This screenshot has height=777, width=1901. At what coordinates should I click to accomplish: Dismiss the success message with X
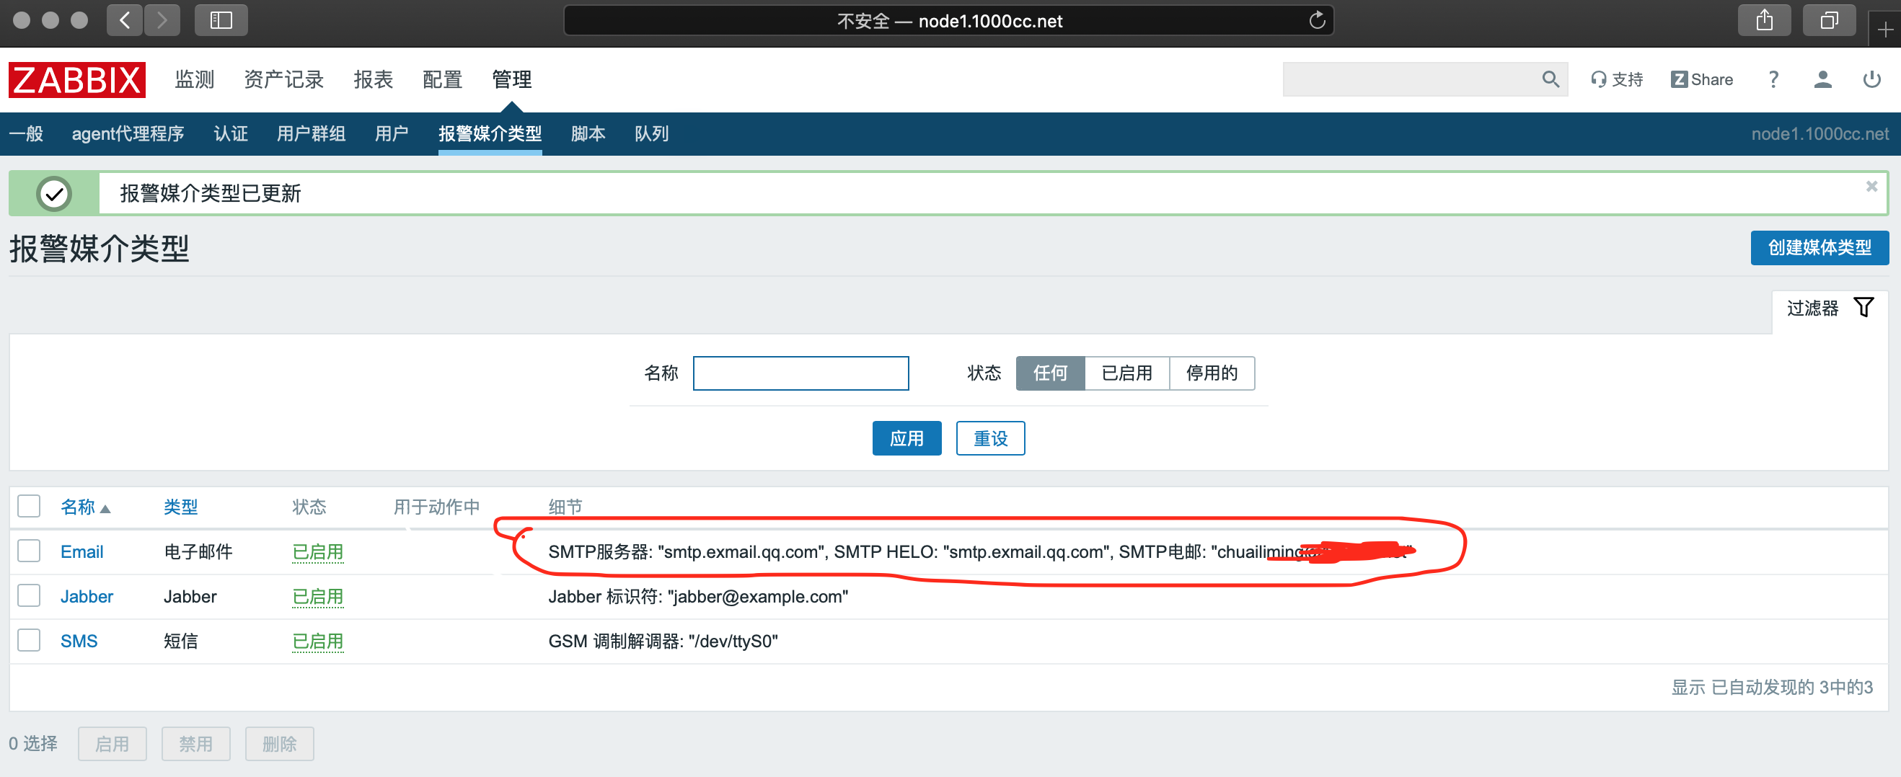1871,187
